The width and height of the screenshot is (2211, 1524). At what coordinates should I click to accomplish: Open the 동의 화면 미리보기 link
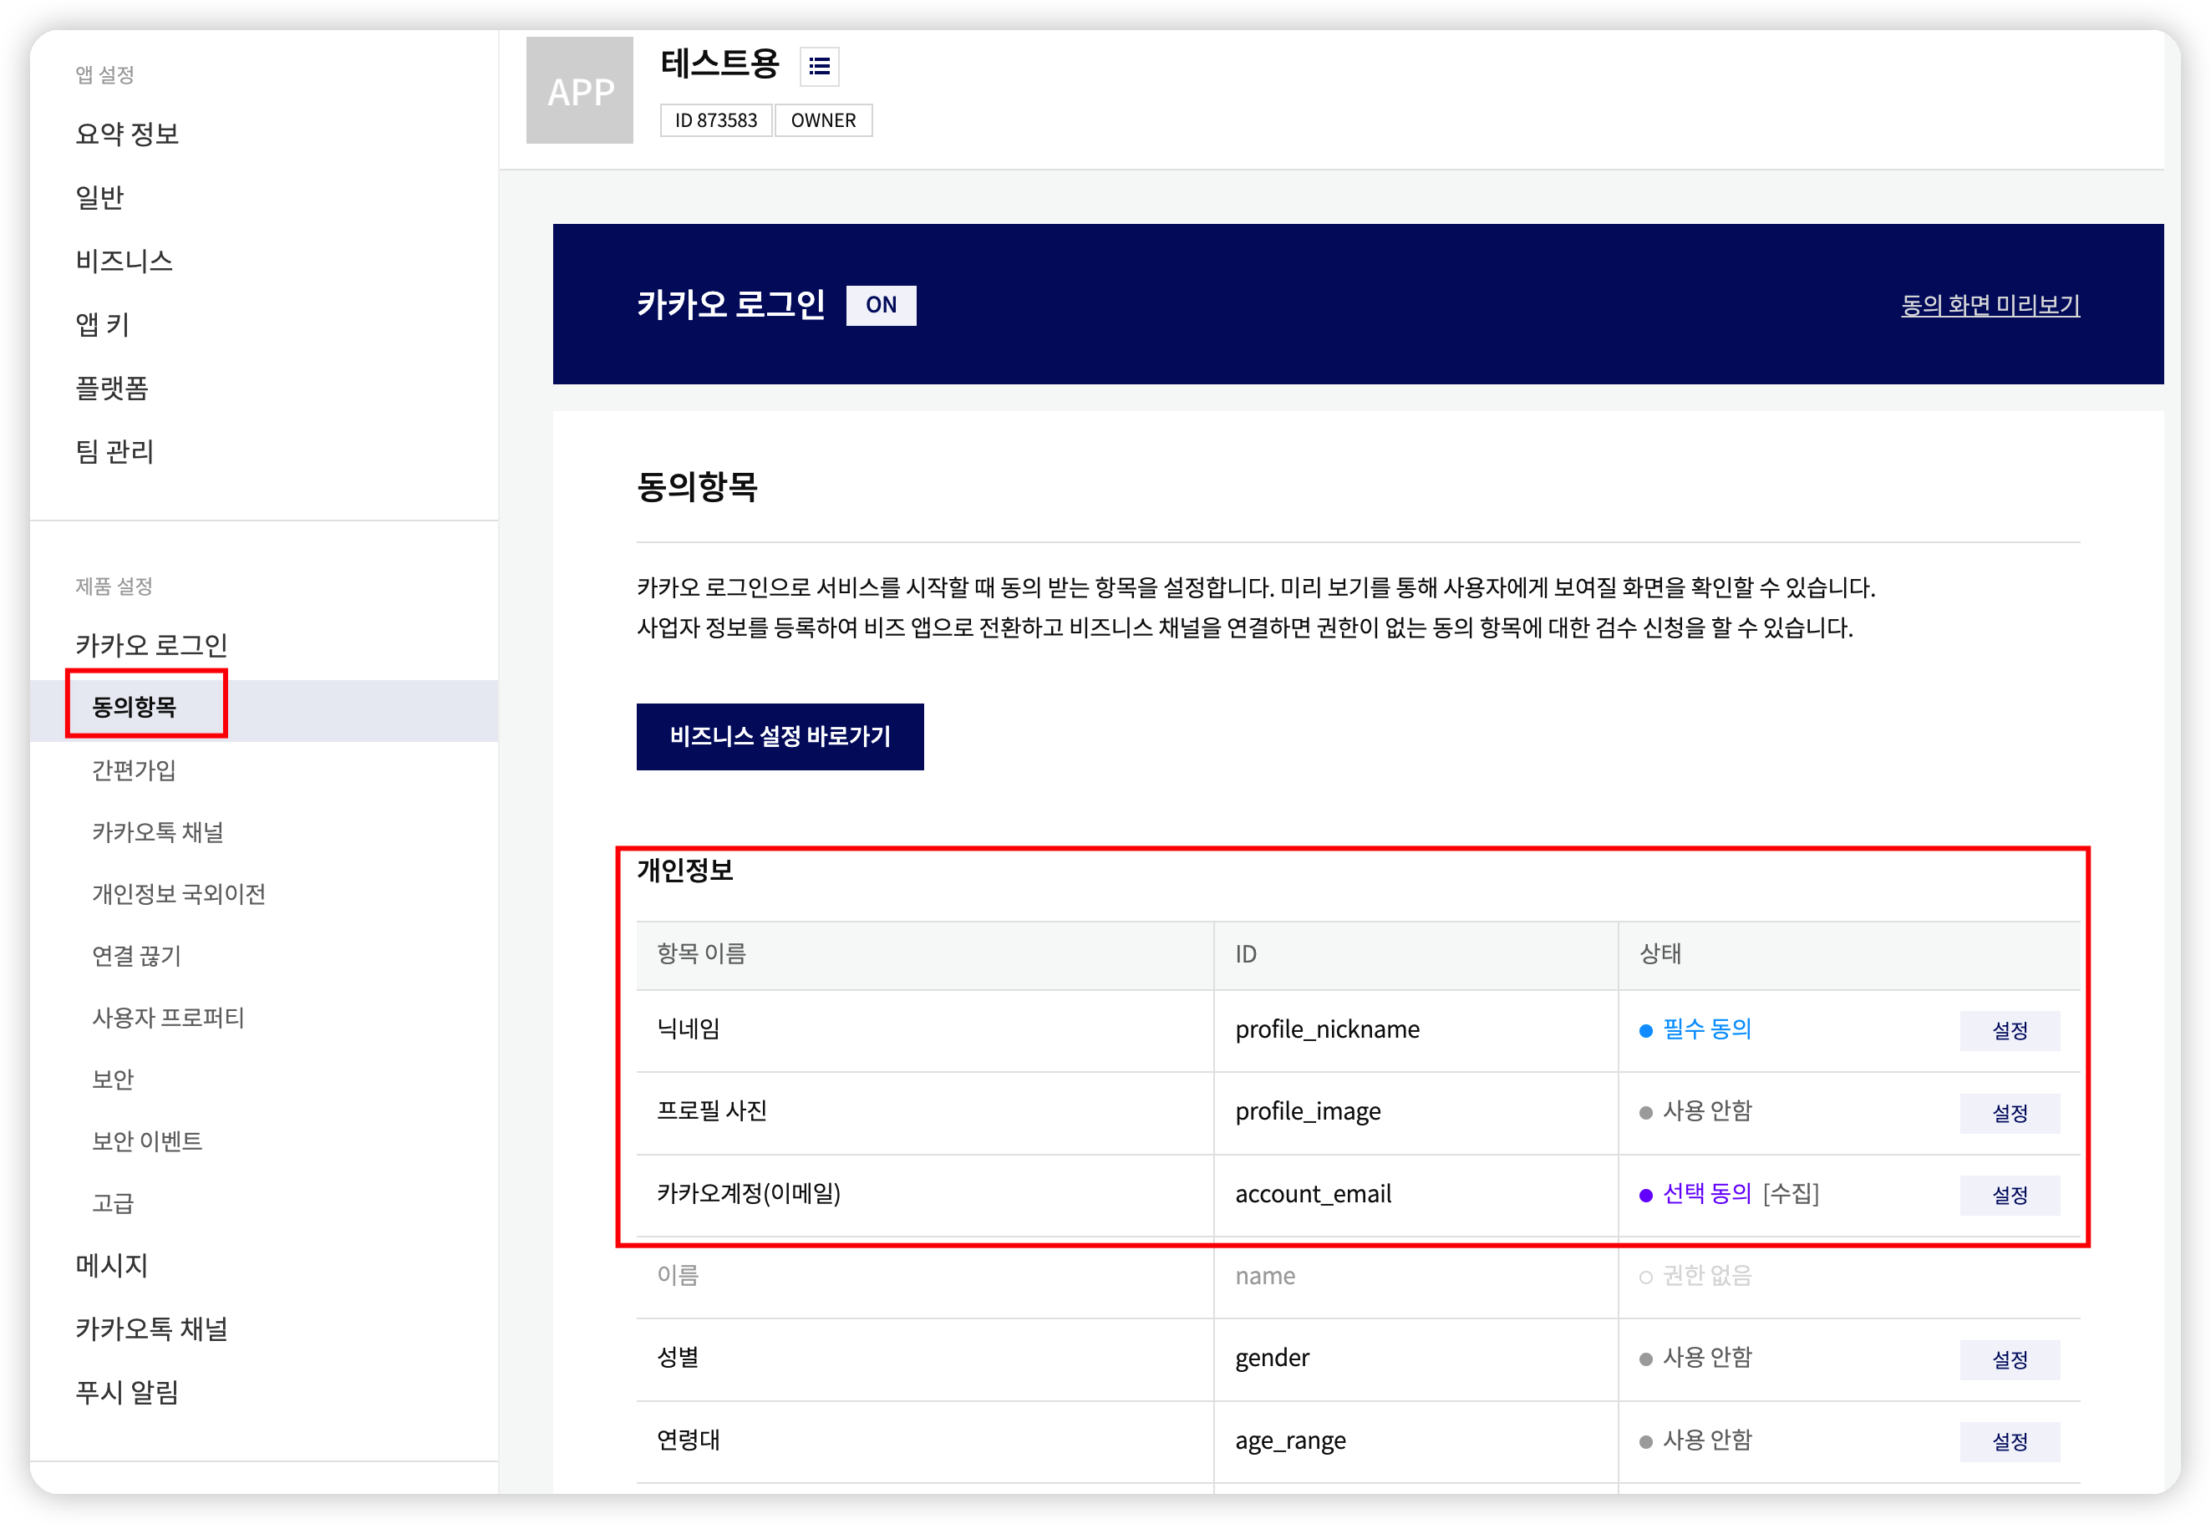click(x=1990, y=305)
